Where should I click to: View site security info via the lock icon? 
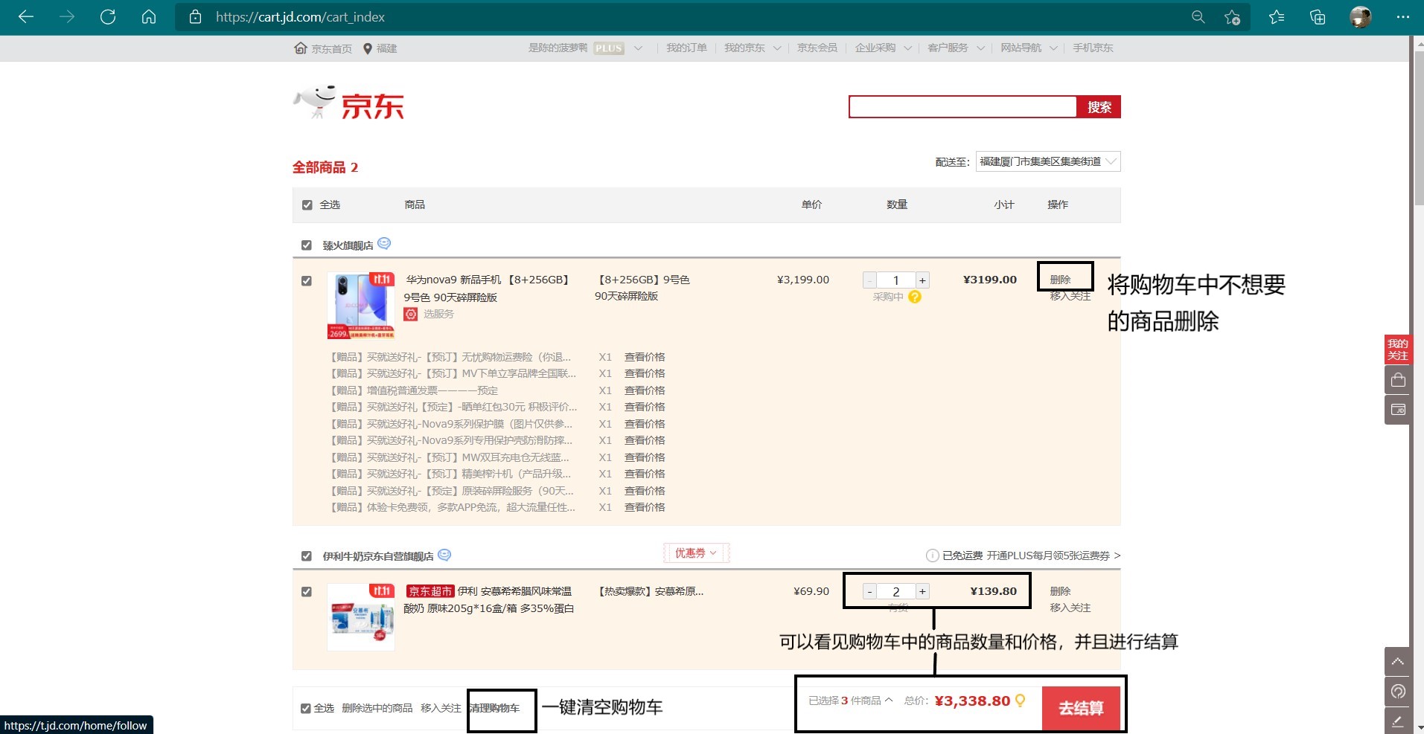[195, 17]
